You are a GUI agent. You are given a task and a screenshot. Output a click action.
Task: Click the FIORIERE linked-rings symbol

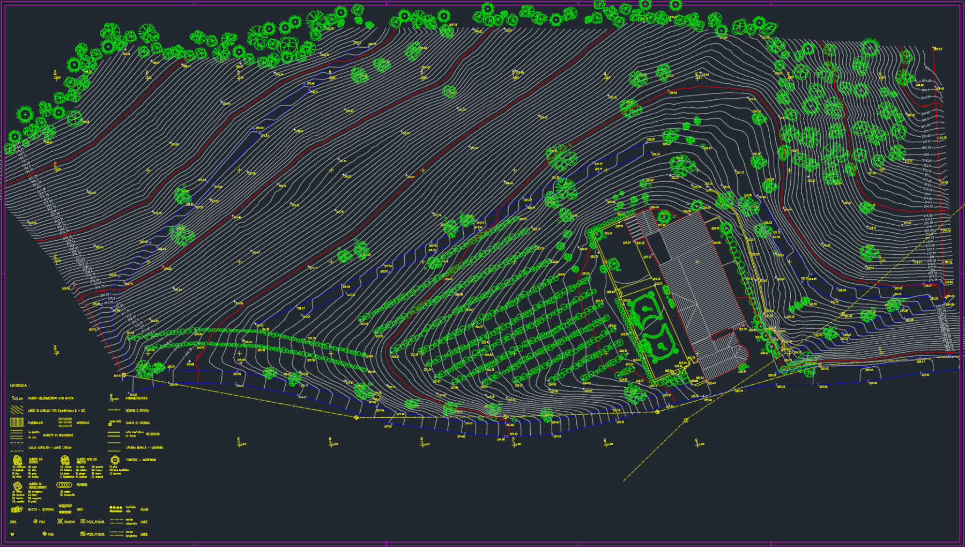(x=64, y=485)
